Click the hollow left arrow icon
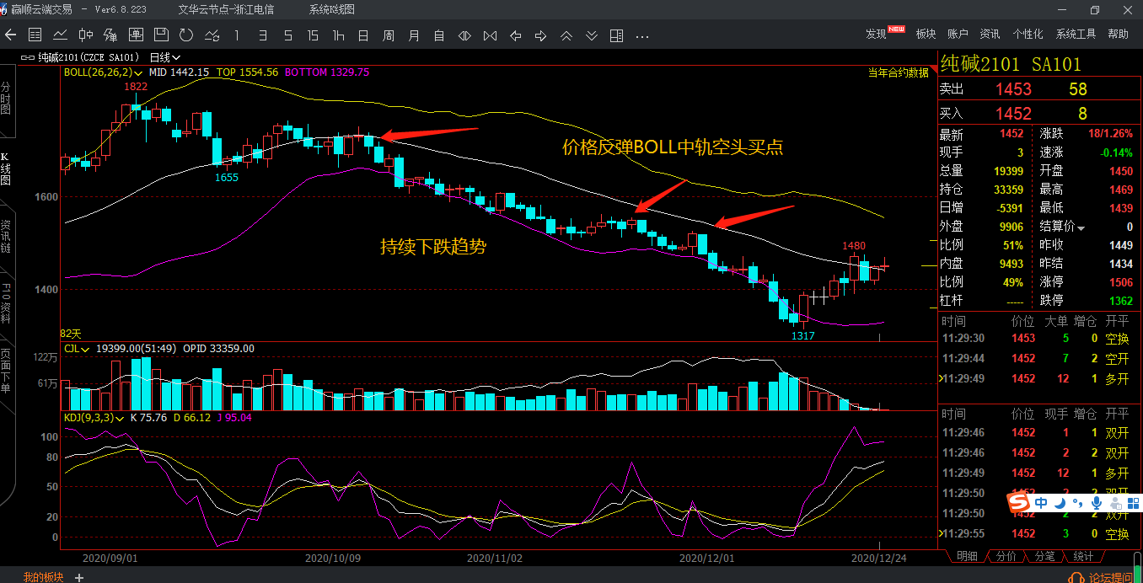The image size is (1143, 583). click(516, 35)
